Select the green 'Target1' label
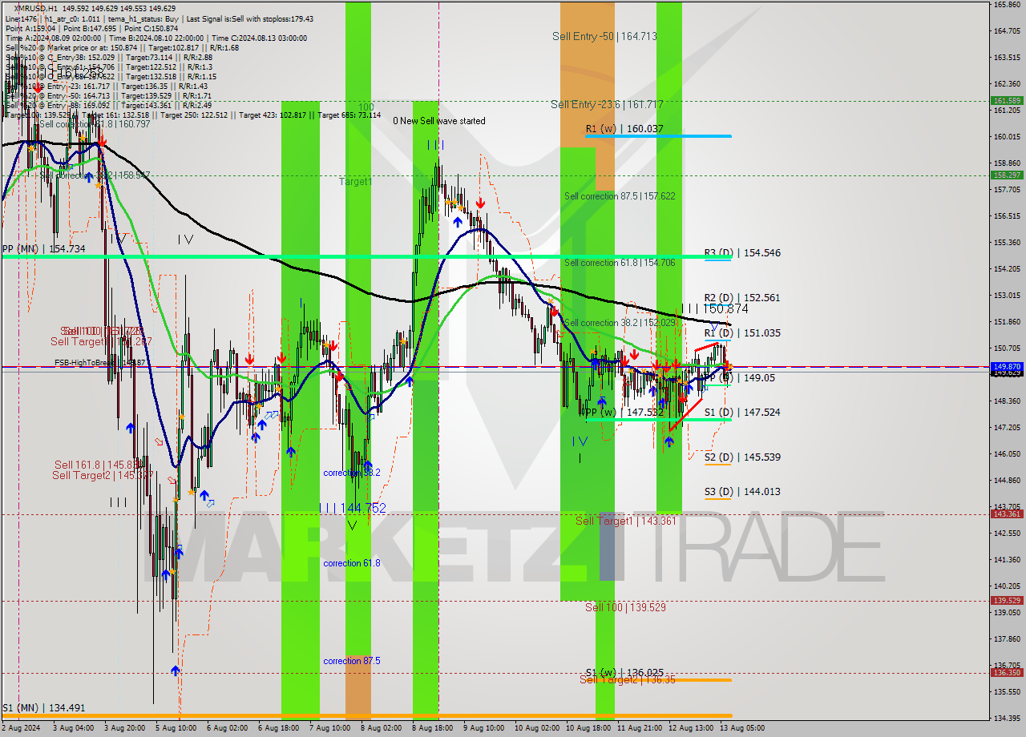Viewport: 1026px width, 737px height. pyautogui.click(x=355, y=182)
